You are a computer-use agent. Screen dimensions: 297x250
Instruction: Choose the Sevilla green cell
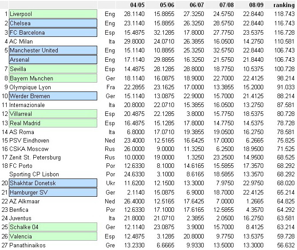[53, 69]
